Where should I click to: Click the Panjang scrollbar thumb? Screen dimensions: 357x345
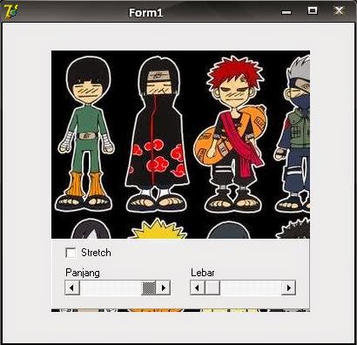[149, 287]
